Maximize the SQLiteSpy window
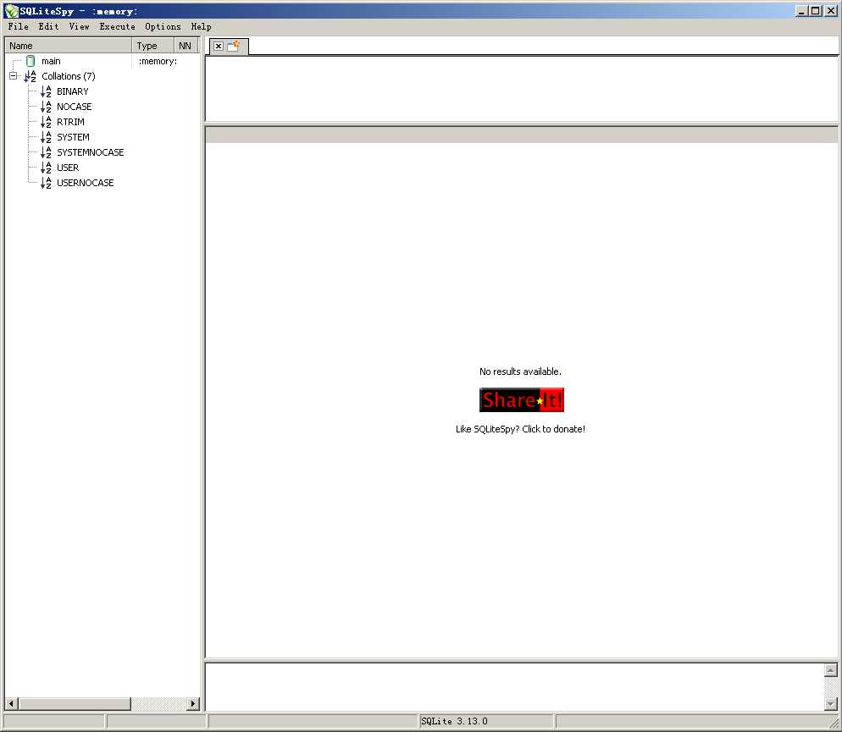This screenshot has height=732, width=842. (x=816, y=11)
